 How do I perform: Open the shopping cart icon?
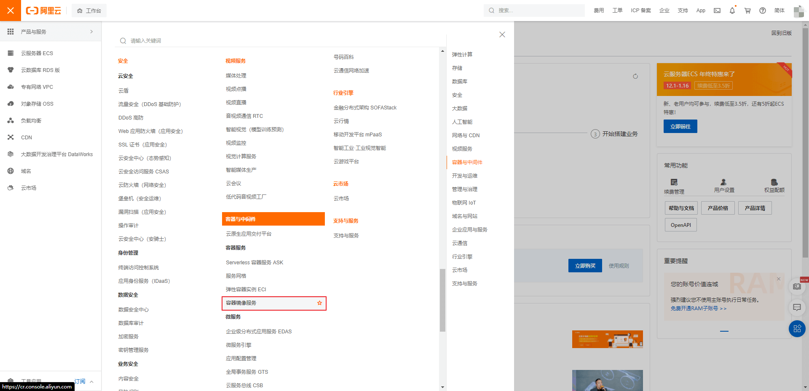click(747, 11)
